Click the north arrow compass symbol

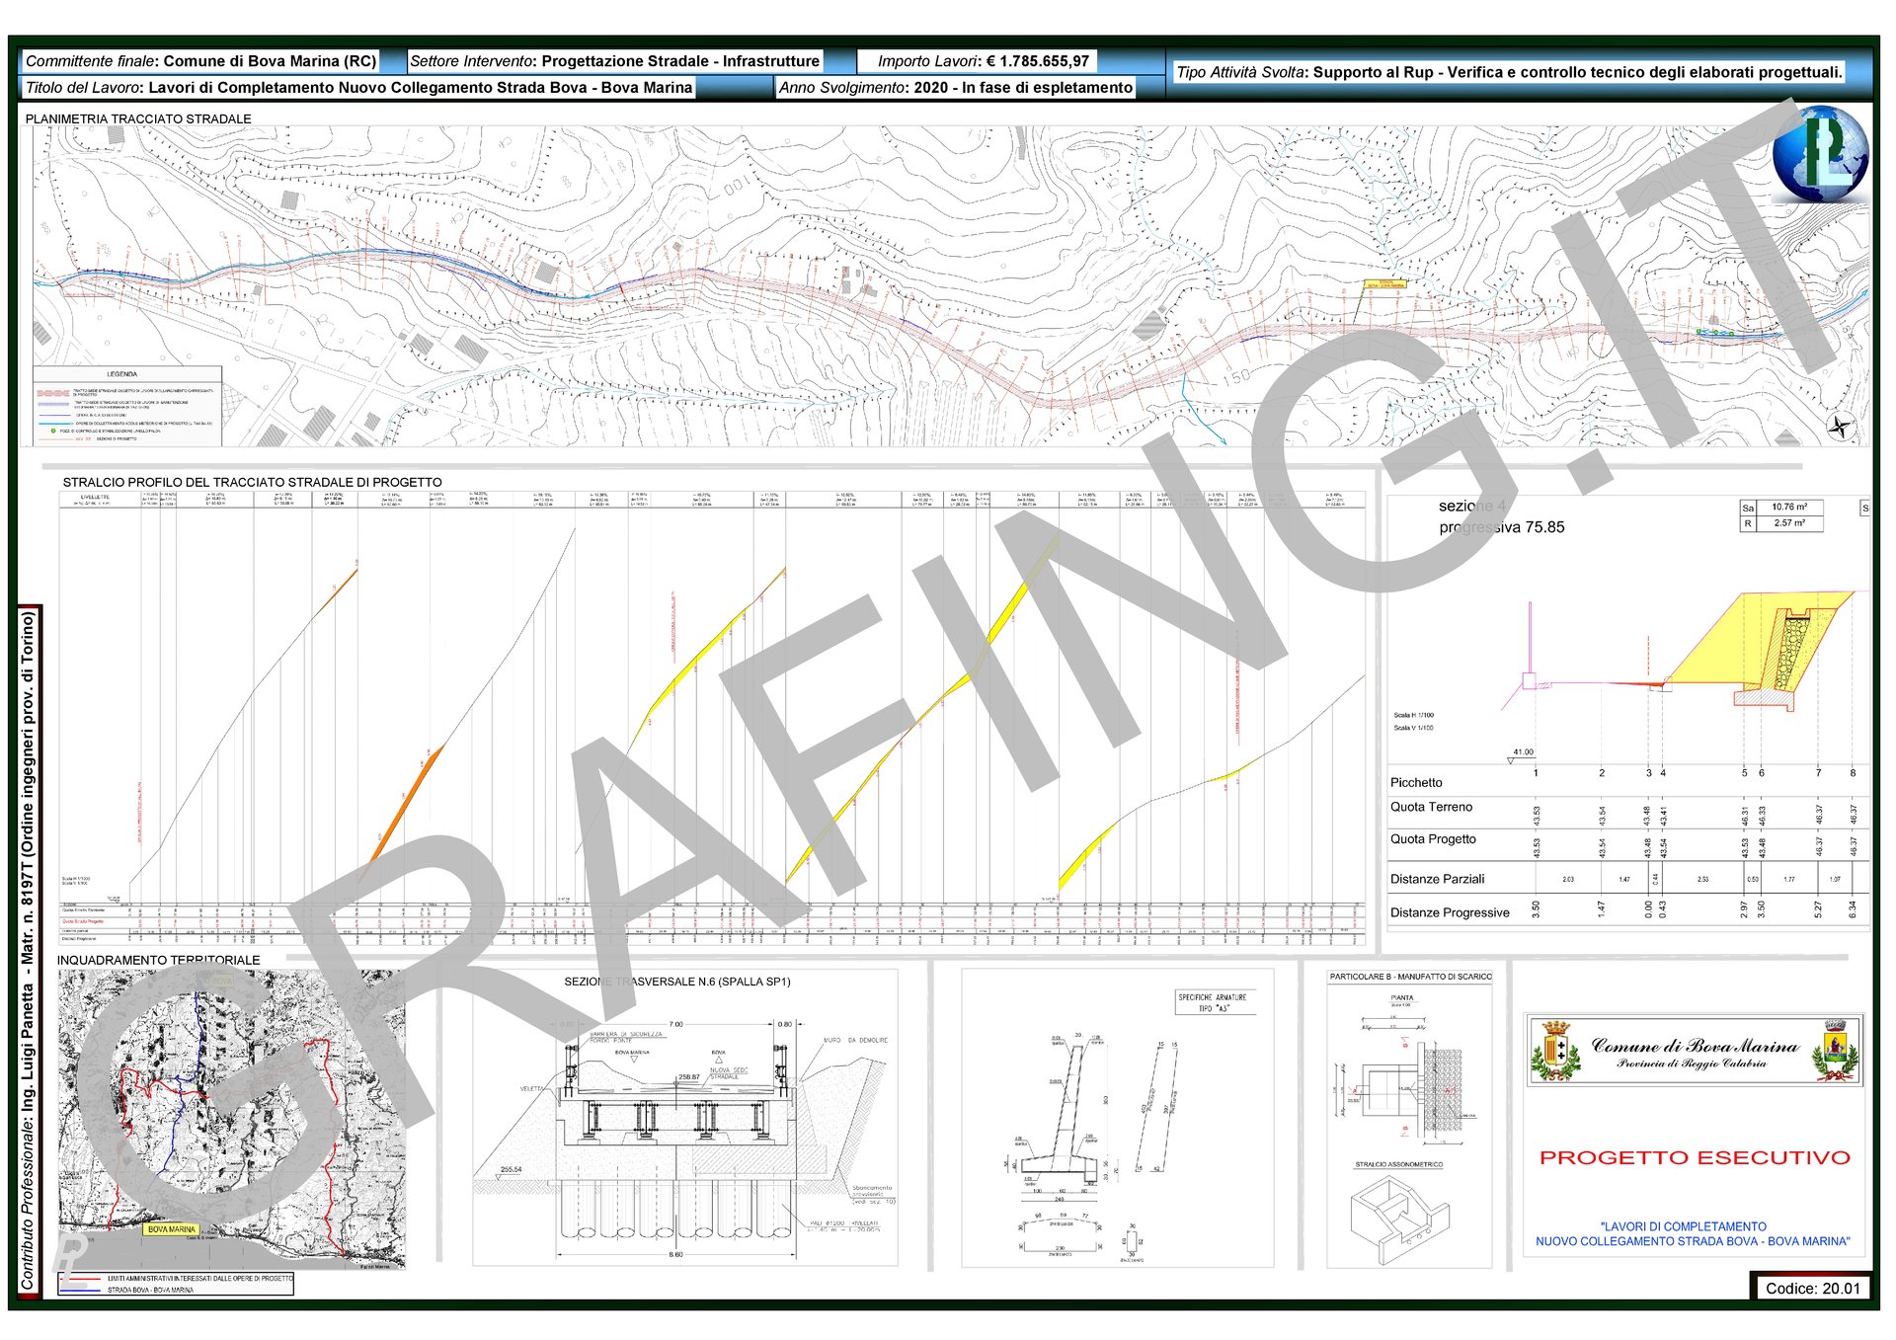click(1841, 427)
